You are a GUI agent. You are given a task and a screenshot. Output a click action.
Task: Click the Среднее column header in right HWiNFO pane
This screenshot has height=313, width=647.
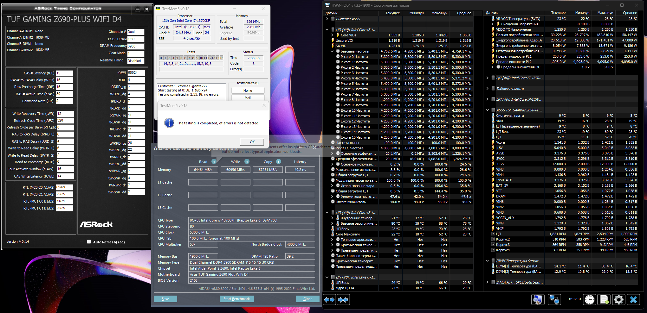[630, 13]
